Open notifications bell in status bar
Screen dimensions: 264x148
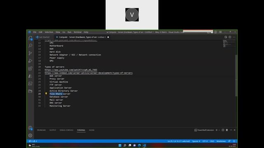pyautogui.click(x=234, y=141)
